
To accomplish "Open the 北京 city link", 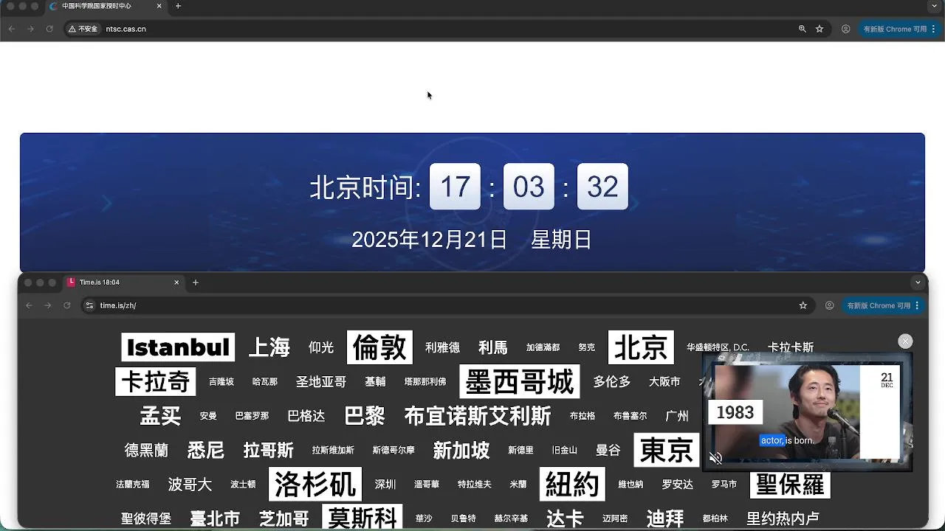I will [x=641, y=347].
